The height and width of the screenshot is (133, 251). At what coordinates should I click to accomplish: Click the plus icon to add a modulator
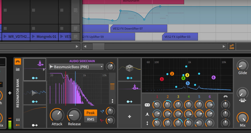tap(129, 117)
